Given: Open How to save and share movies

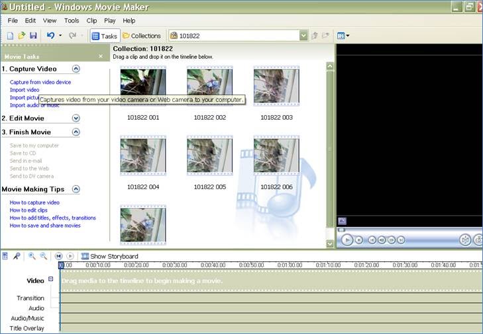Looking at the screenshot, I should coord(45,226).
